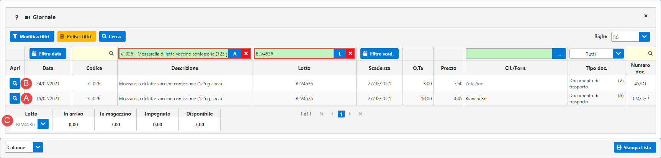
Task: Expand the BLV4536 lot dropdown
Action: pyautogui.click(x=43, y=124)
